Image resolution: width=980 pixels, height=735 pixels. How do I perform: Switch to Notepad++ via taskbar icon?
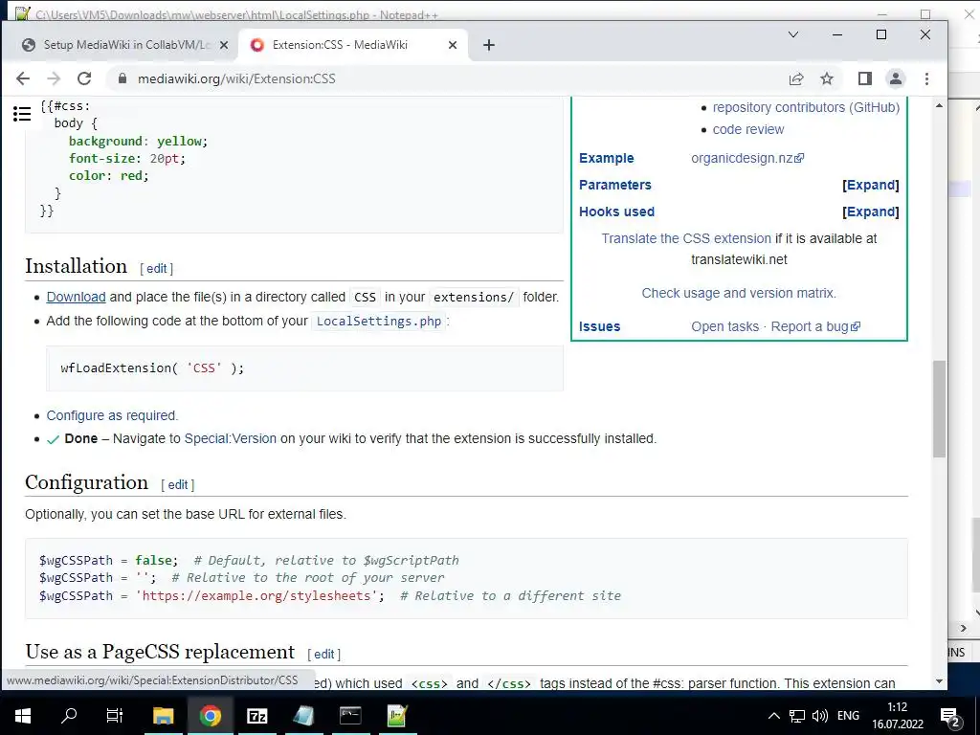(397, 716)
